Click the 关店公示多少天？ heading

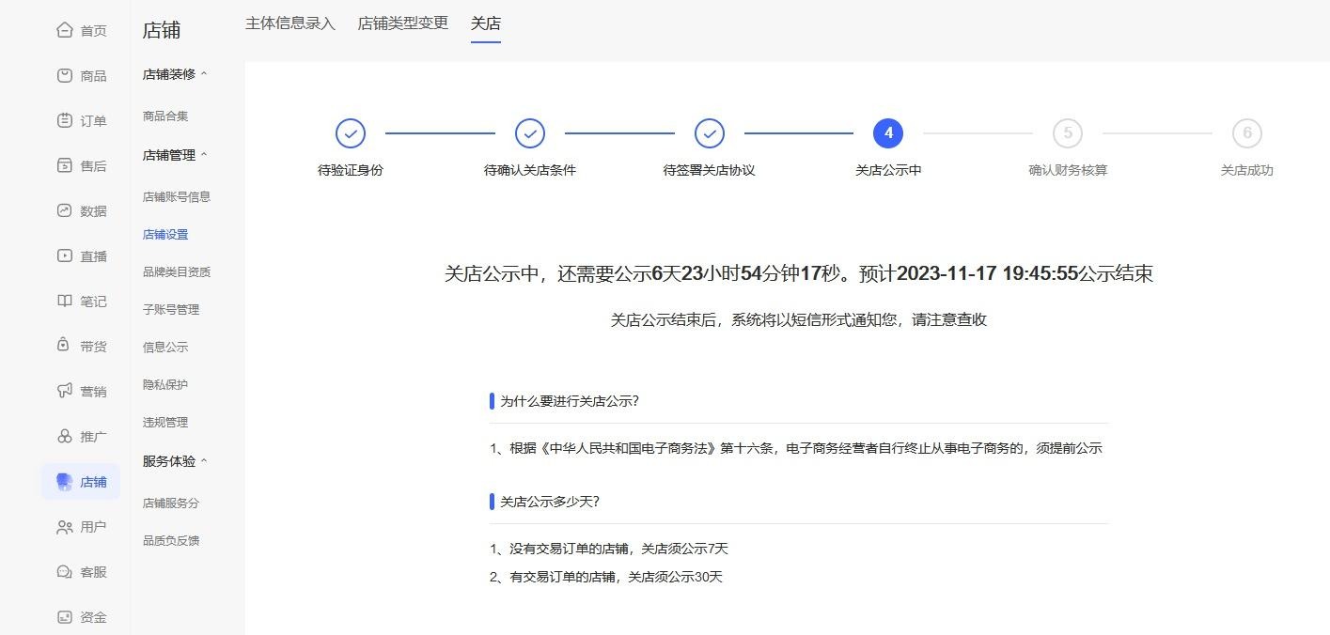click(x=550, y=502)
